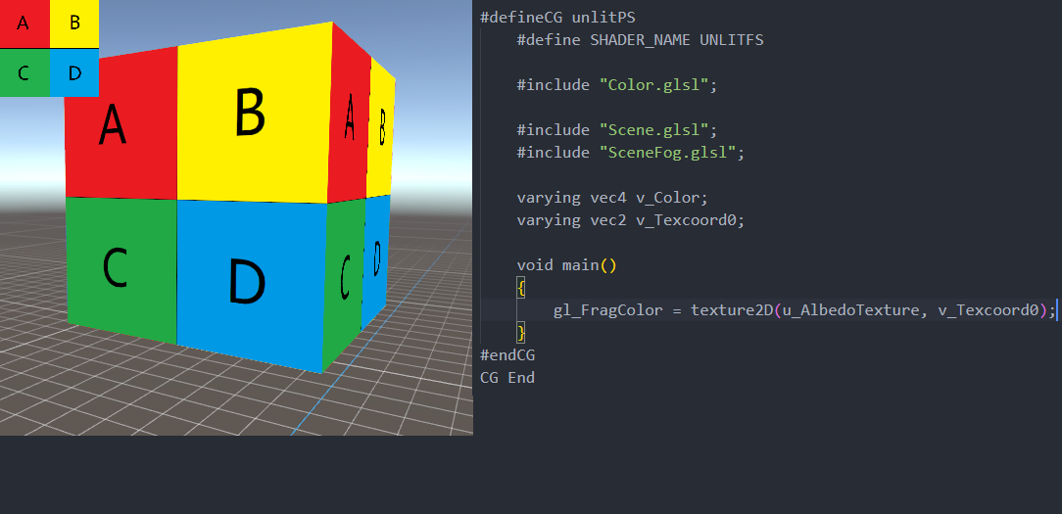The height and width of the screenshot is (514, 1062).
Task: Click the narrow red A panel on cube's right side
Action: click(349, 122)
